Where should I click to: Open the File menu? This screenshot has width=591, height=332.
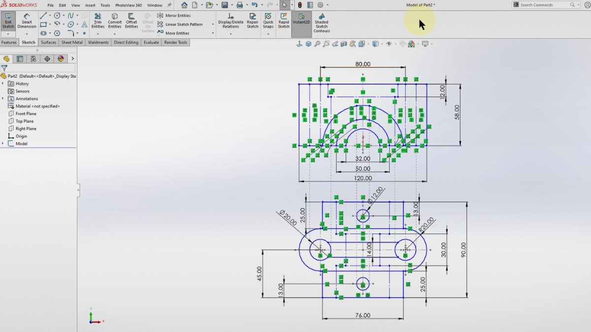(50, 5)
